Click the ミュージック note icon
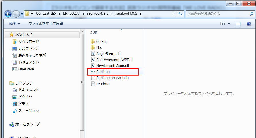The image size is (256, 138). tap(15, 111)
